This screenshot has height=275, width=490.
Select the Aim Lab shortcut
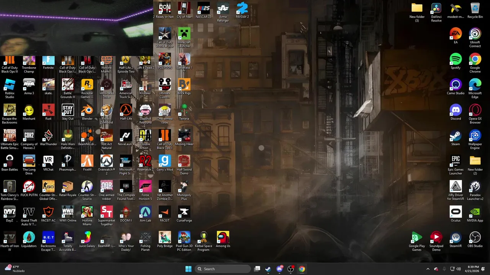click(x=145, y=214)
